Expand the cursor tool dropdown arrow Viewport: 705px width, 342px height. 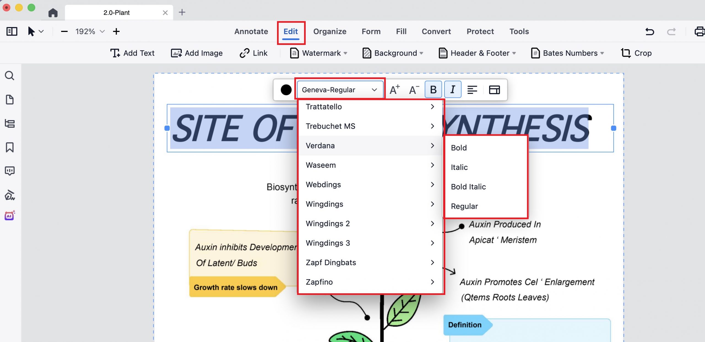tap(41, 31)
